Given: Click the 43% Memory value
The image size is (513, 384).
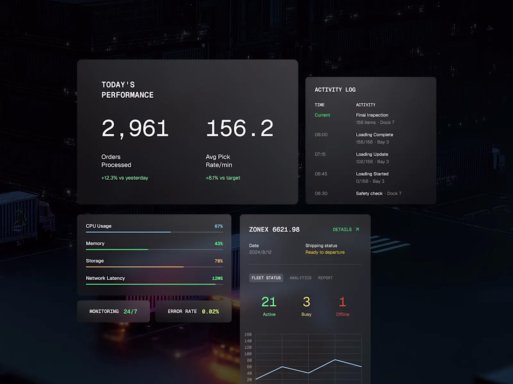Looking at the screenshot, I should coord(219,243).
